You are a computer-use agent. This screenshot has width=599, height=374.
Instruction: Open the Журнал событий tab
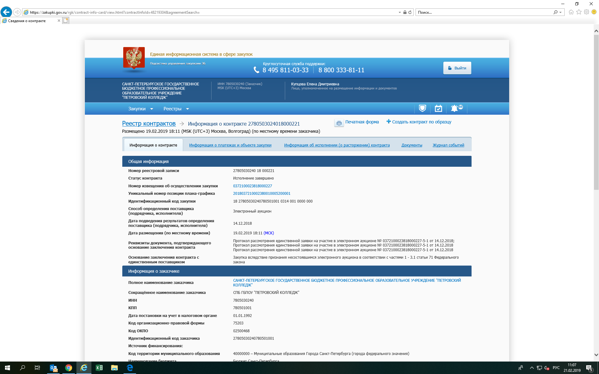click(x=448, y=145)
